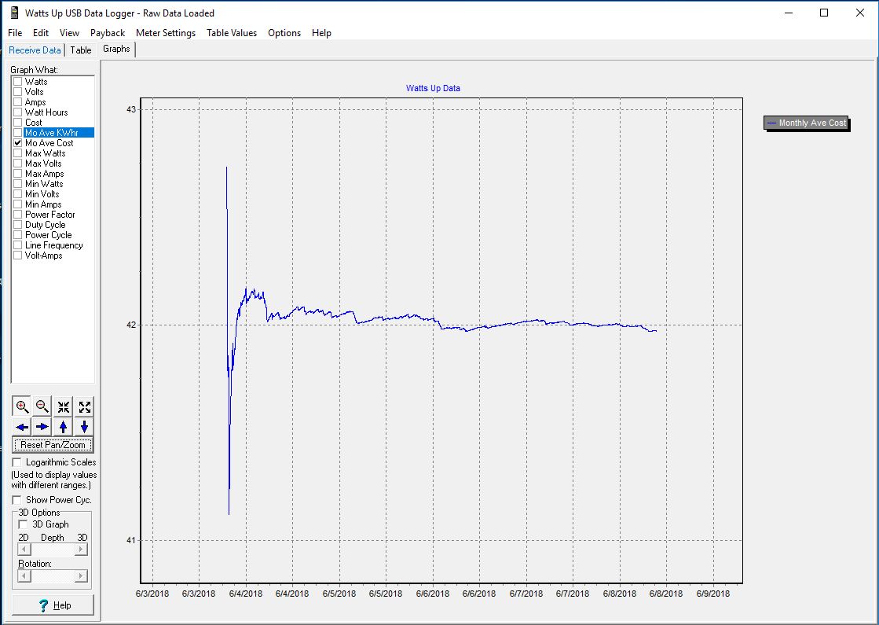Click the Rotation slider track

pyautogui.click(x=53, y=575)
